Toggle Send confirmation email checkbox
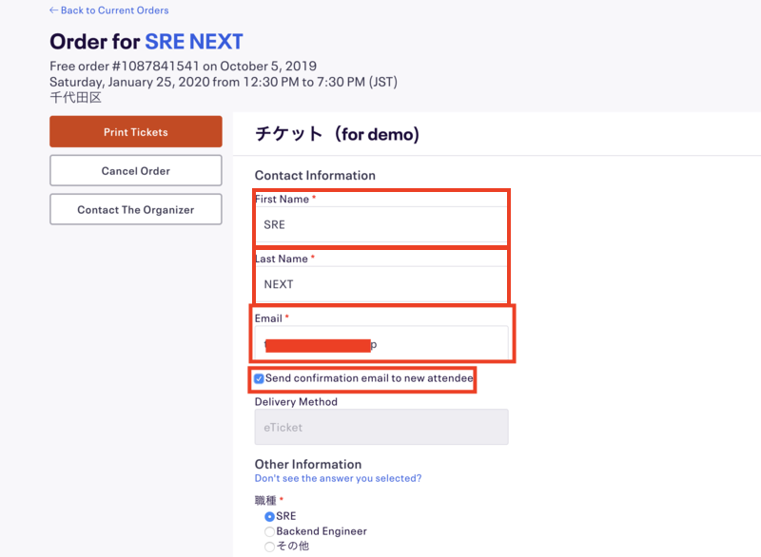Viewport: 761px width, 557px height. (259, 378)
